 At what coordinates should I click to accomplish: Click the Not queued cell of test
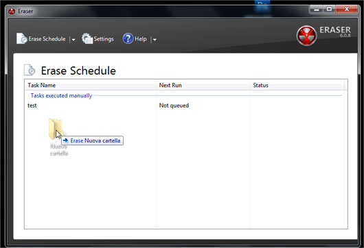pyautogui.click(x=174, y=106)
